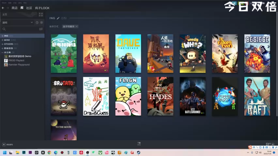Click the recent activity clock icon

click(37, 23)
